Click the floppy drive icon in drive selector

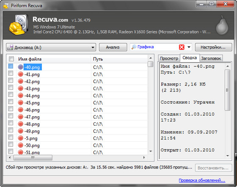(10, 47)
